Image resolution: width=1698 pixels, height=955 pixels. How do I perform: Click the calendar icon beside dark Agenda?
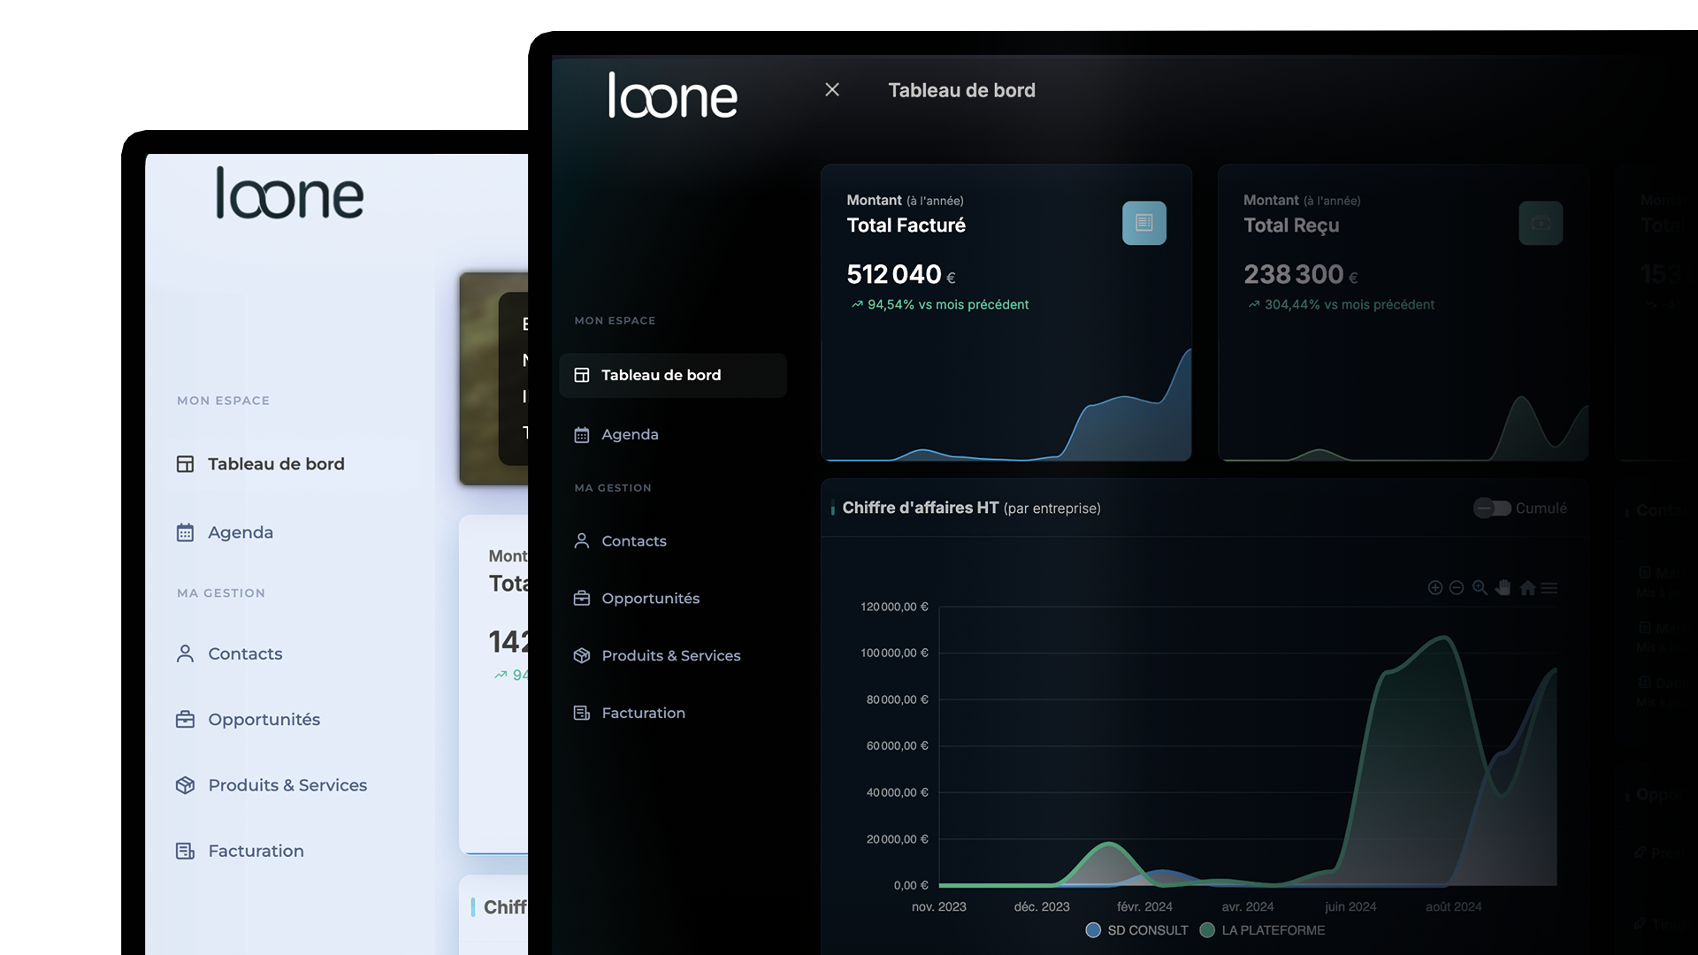[x=581, y=435]
